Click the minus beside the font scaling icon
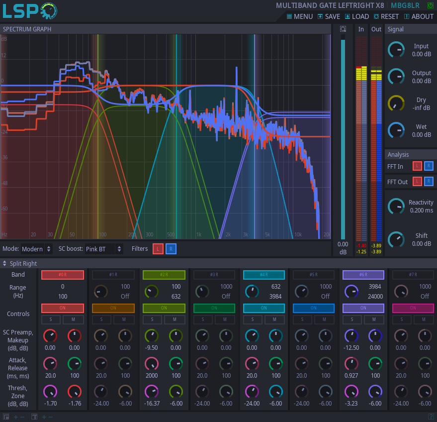 click(50, 417)
